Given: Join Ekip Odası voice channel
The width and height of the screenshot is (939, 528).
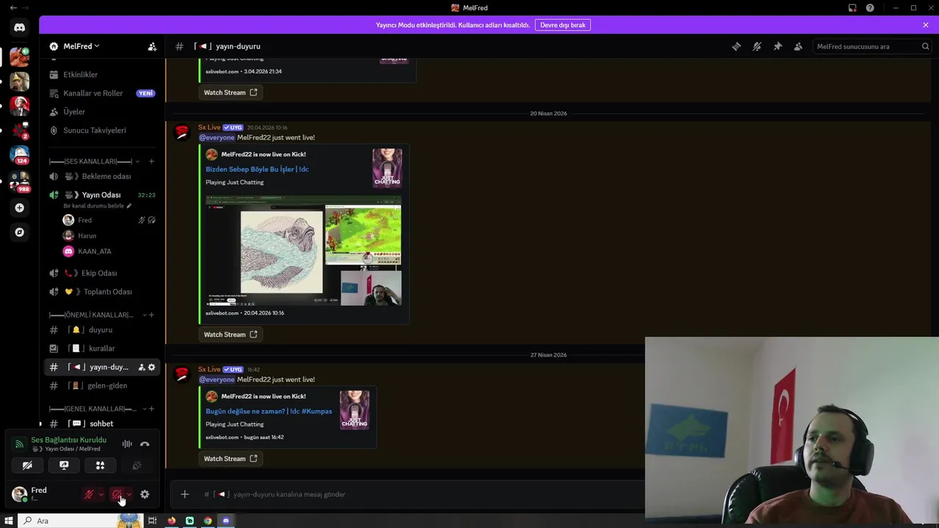Looking at the screenshot, I should (x=102, y=273).
